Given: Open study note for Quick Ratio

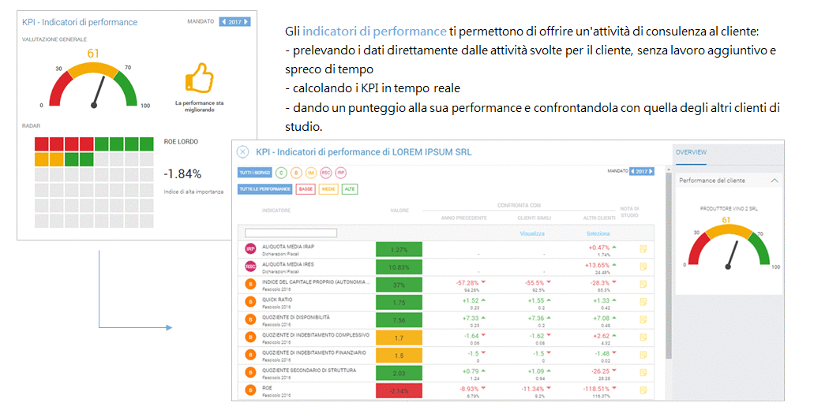Looking at the screenshot, I should point(643,302).
